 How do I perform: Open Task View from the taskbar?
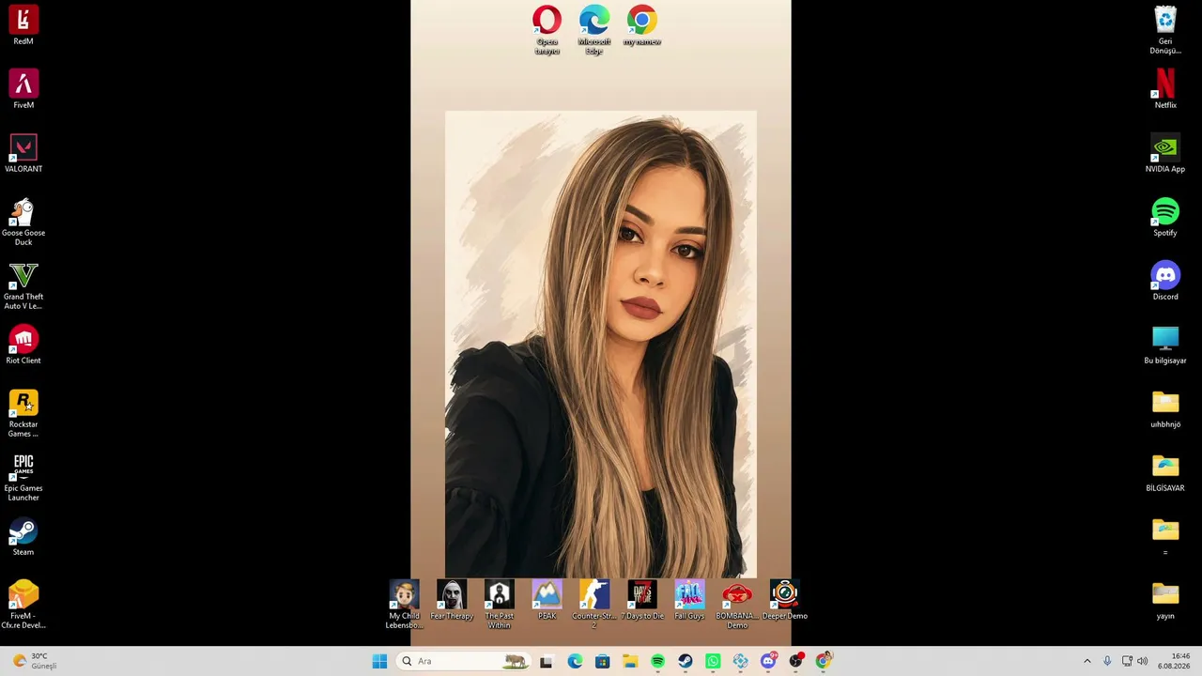tap(547, 661)
